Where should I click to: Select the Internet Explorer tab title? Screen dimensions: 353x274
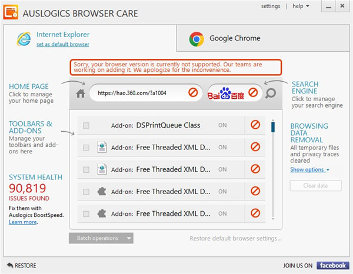(63, 35)
